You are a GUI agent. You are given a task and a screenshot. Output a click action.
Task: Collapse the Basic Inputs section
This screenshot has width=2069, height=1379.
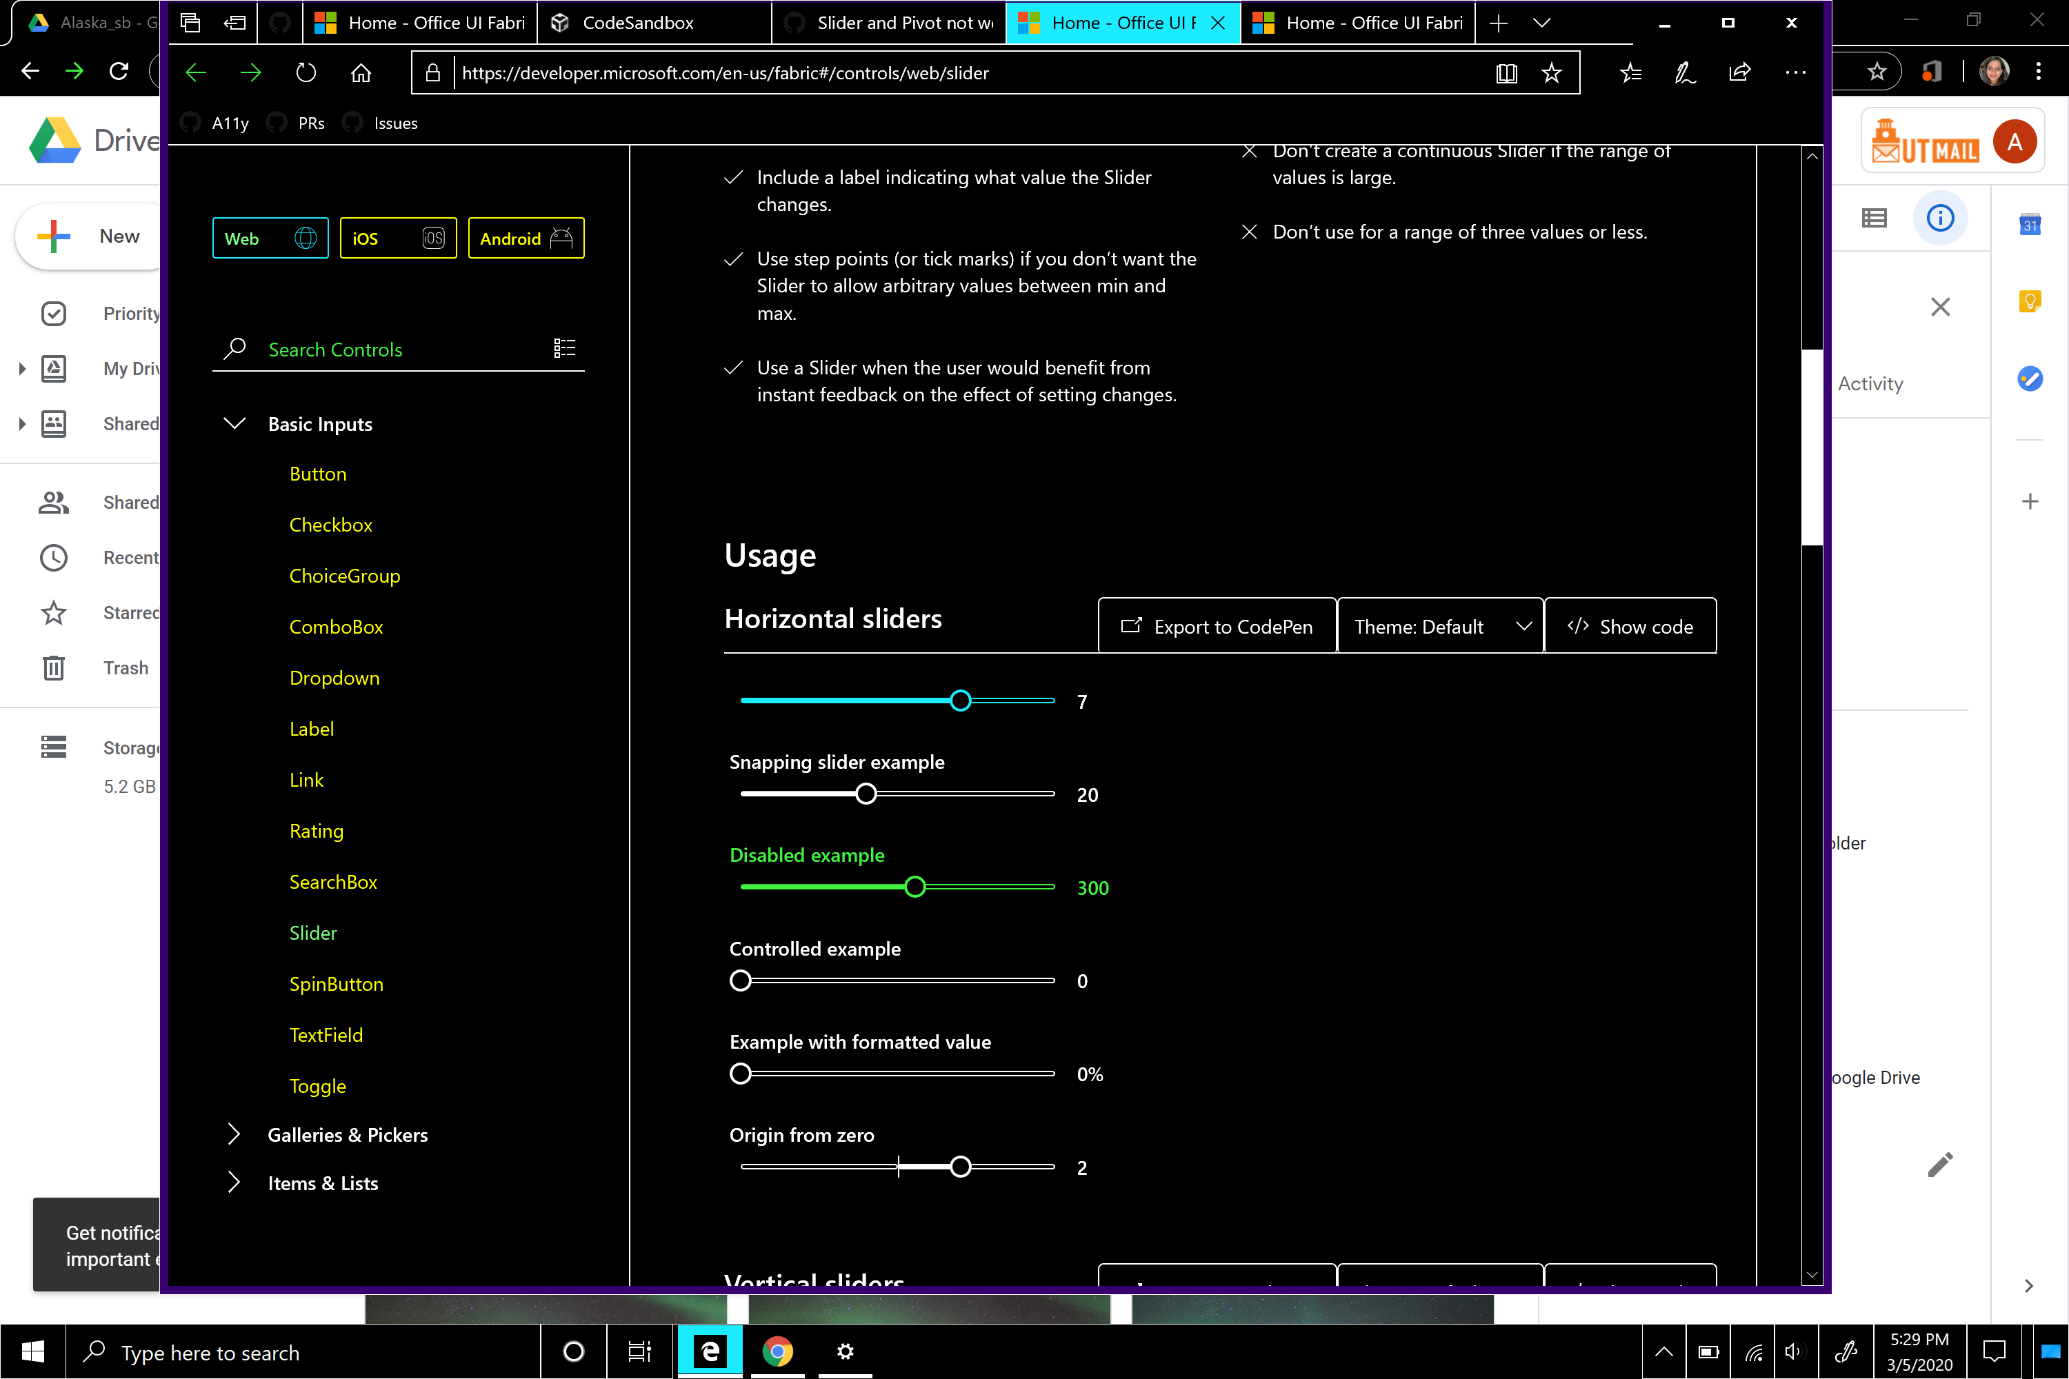click(x=234, y=424)
